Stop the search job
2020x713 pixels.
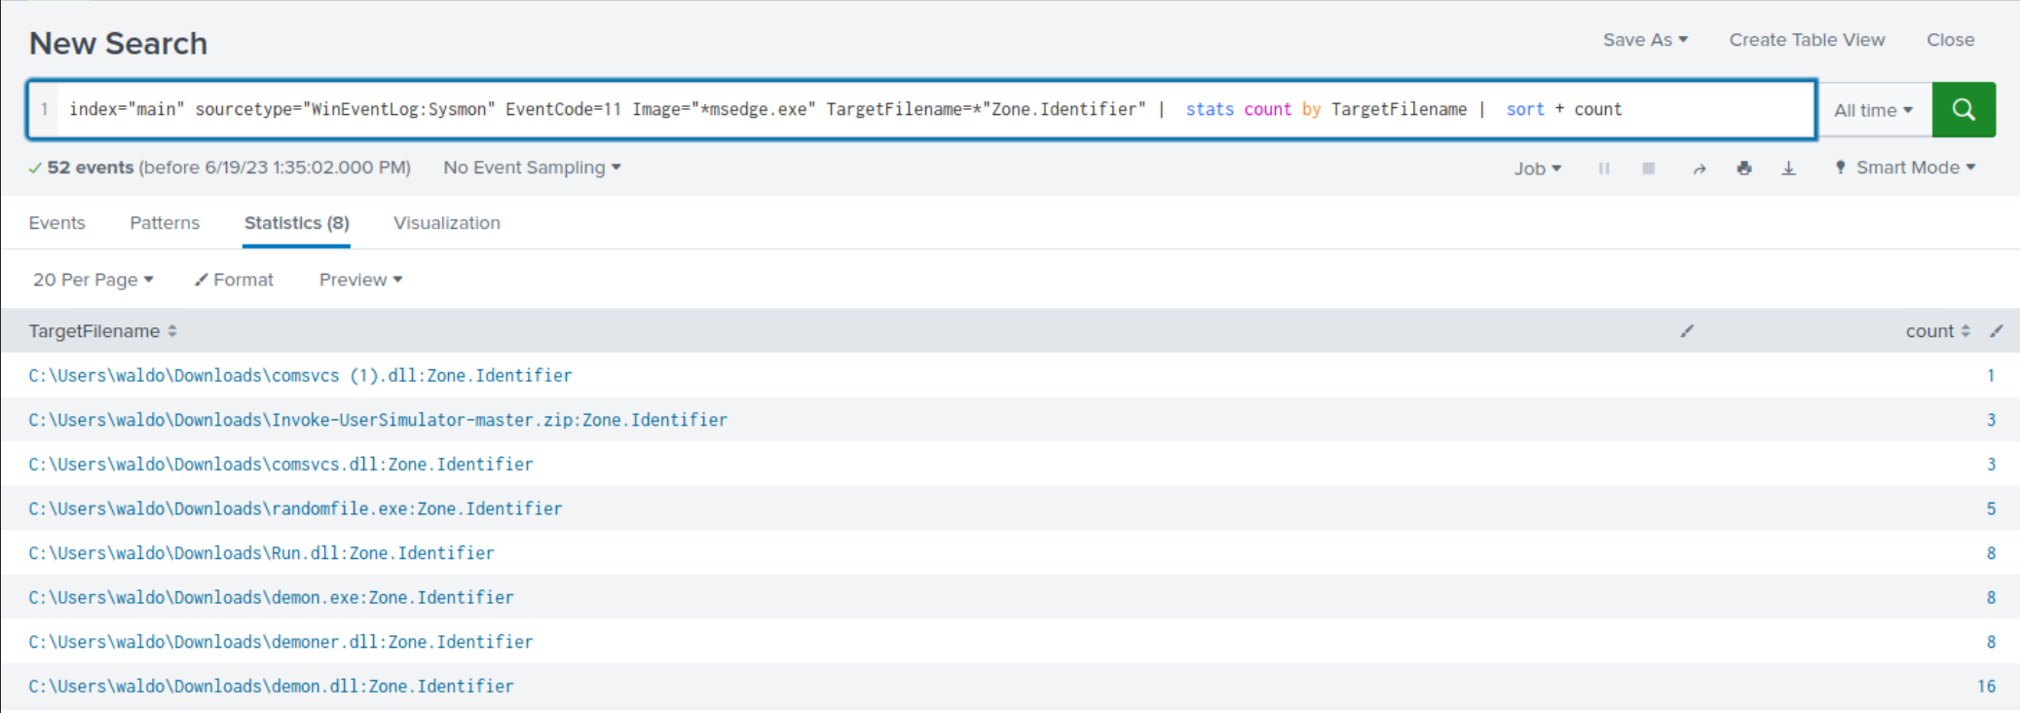click(1648, 169)
